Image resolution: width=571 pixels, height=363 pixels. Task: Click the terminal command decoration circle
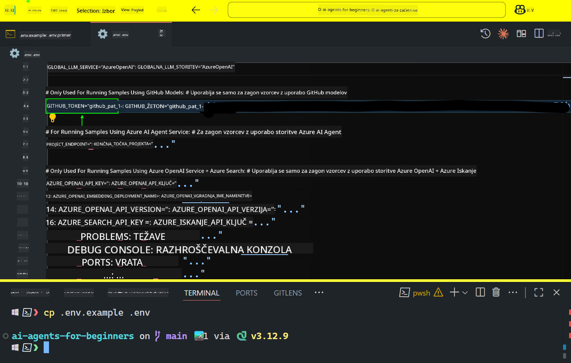(5, 336)
